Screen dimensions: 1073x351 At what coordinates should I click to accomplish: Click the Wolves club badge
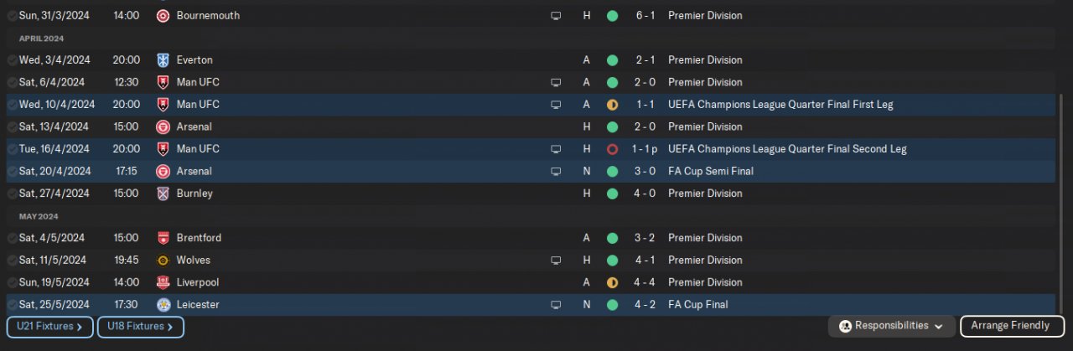click(x=163, y=261)
